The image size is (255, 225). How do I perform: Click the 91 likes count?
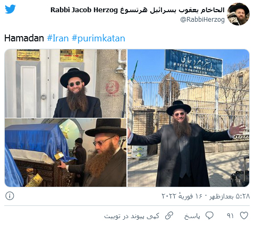[230, 216]
